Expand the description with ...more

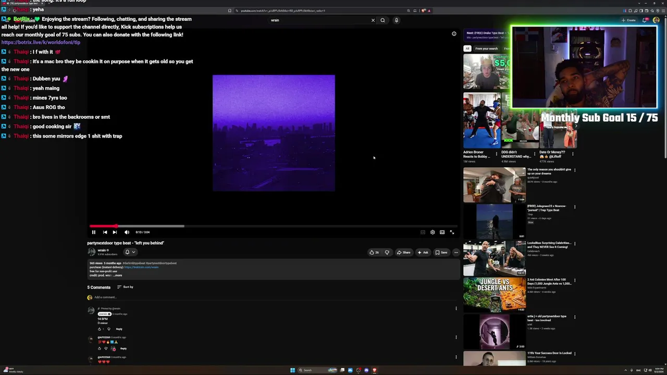[118, 275]
